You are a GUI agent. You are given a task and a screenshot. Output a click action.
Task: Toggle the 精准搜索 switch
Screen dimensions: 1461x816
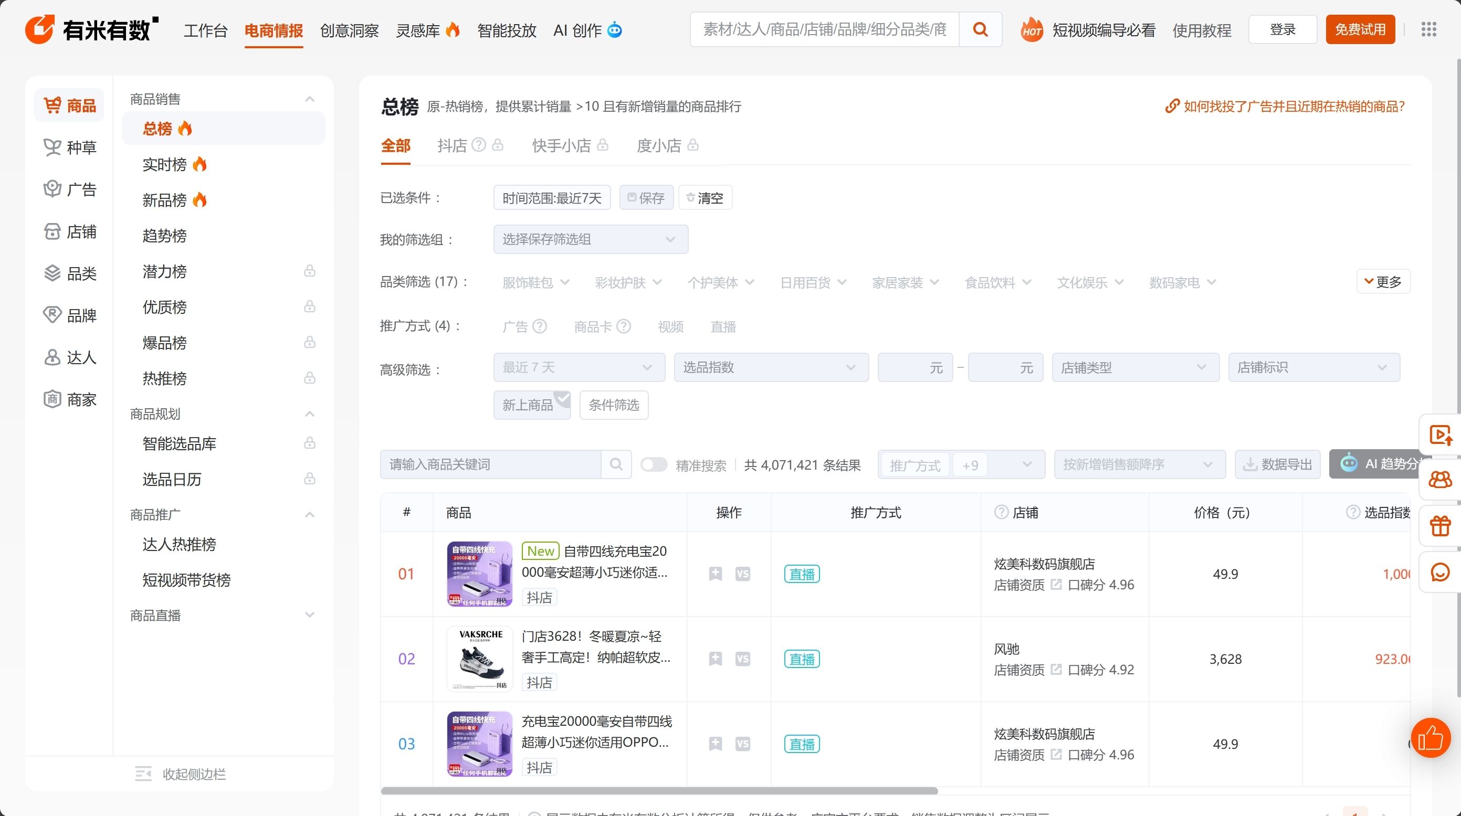654,465
